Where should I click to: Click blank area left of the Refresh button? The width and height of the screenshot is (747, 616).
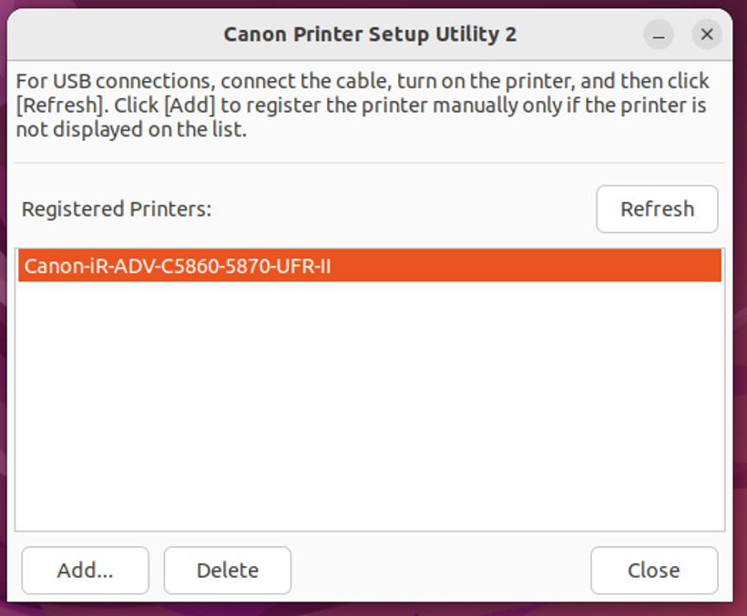pos(410,209)
